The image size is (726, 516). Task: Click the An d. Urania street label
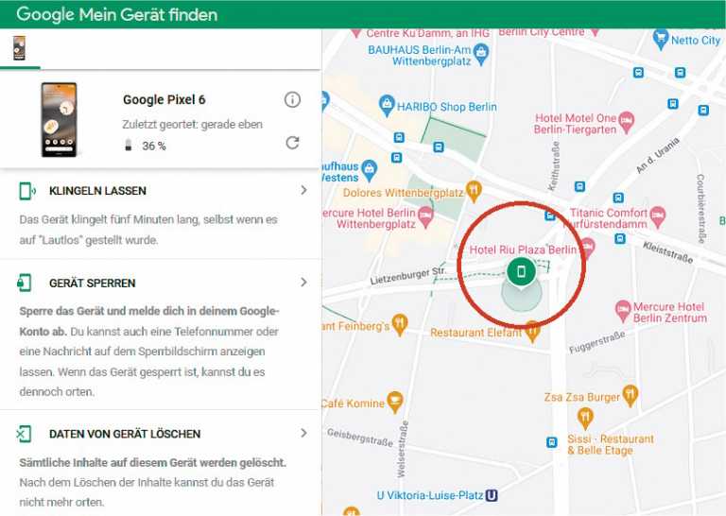[658, 155]
